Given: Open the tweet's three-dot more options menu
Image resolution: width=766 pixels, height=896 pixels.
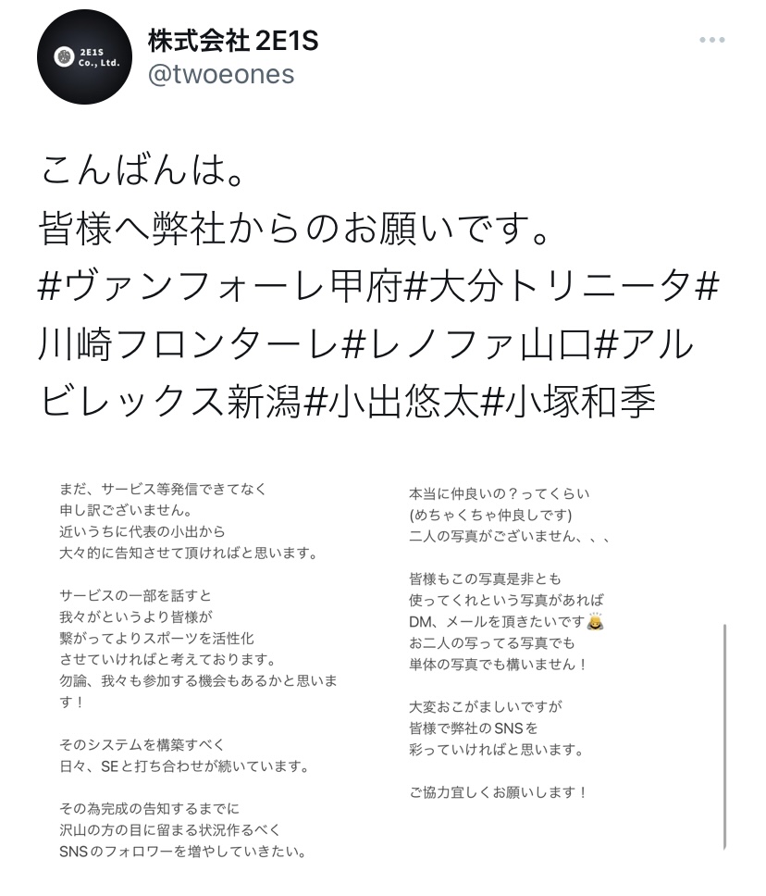Looking at the screenshot, I should [x=711, y=41].
